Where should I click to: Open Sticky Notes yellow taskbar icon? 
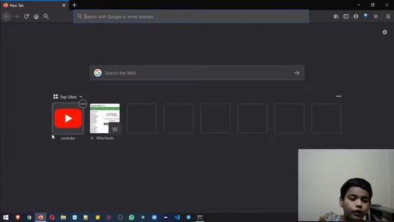pos(97,218)
